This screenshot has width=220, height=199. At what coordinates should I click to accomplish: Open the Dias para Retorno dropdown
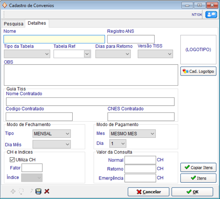[x=113, y=54]
